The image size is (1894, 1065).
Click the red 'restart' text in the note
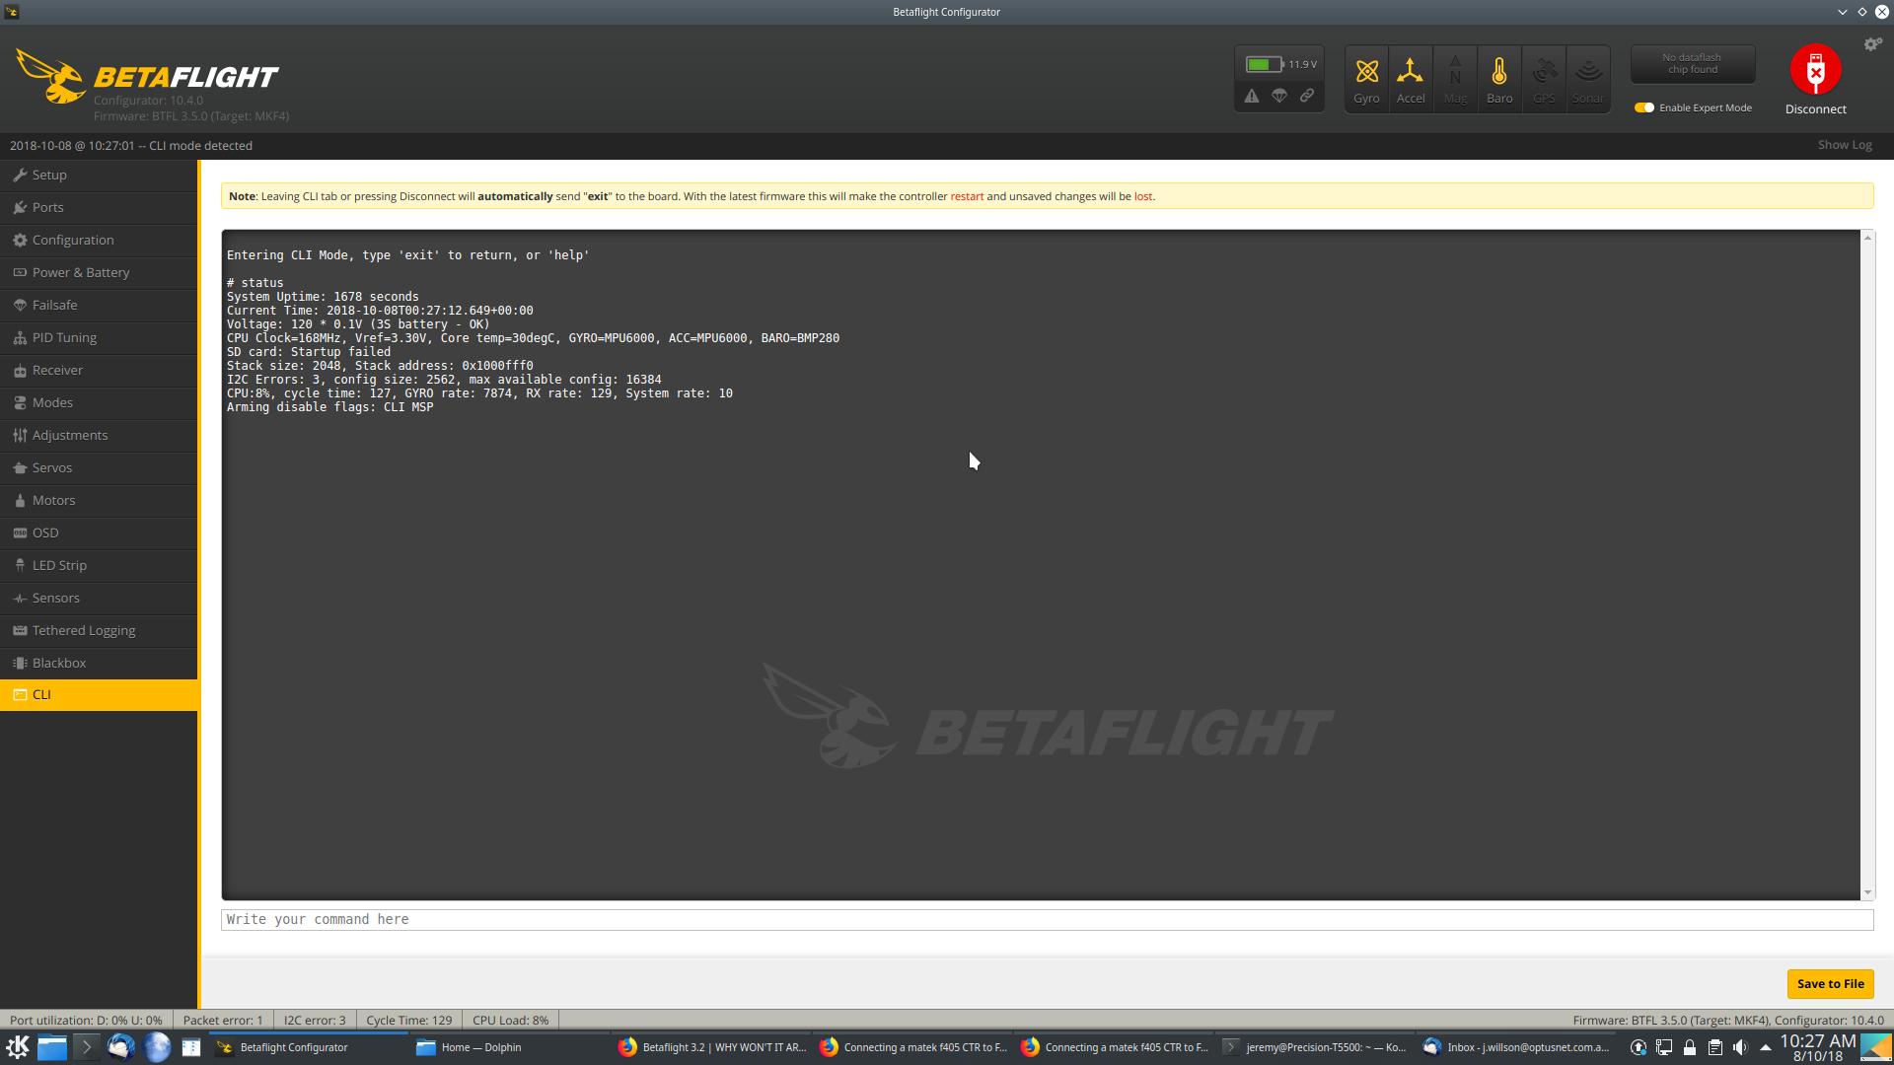tap(967, 196)
